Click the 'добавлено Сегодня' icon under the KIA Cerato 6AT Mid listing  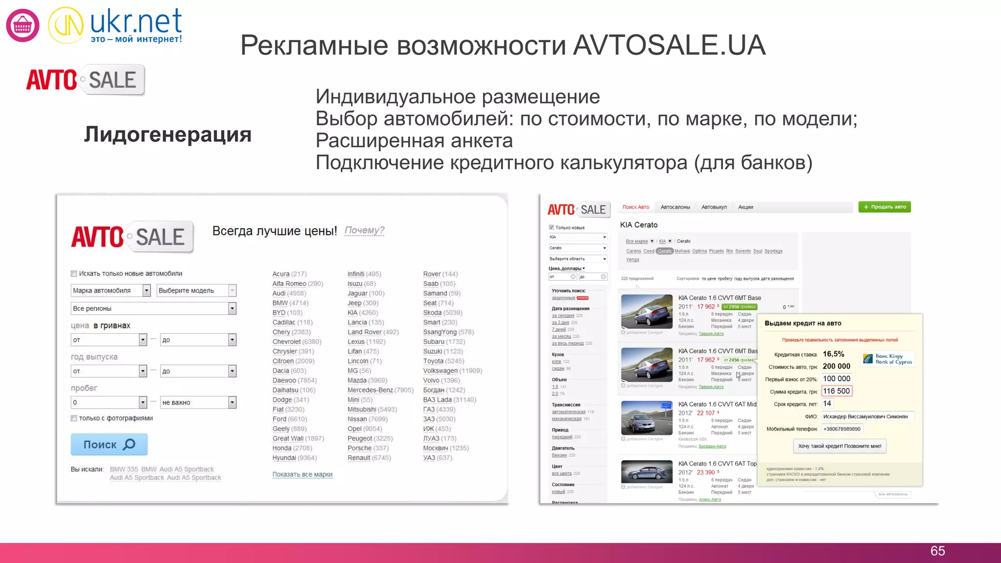[623, 439]
